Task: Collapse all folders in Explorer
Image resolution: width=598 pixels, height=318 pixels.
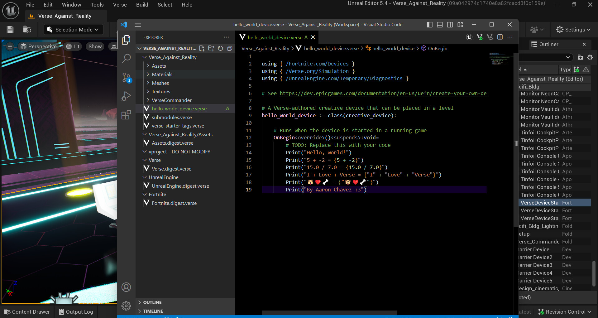Action: [230, 48]
